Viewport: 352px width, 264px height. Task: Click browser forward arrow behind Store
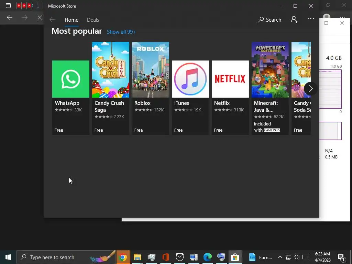(25, 17)
